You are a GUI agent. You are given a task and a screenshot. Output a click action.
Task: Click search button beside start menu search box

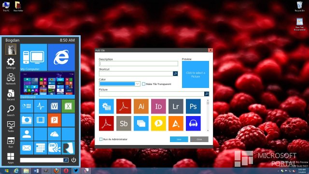[66, 160]
